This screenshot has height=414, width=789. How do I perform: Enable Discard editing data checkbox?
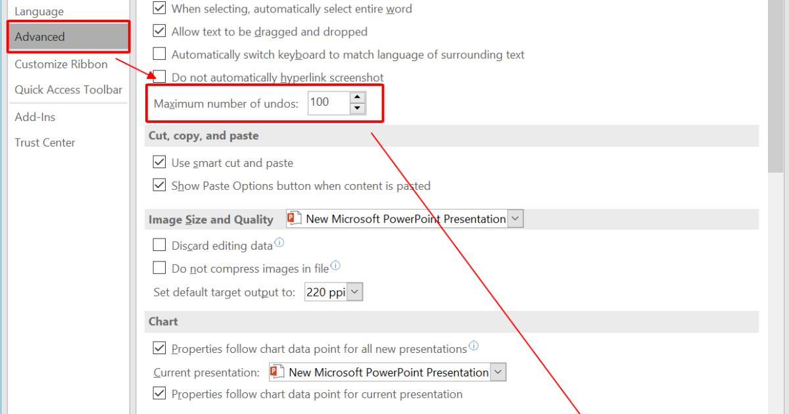159,245
